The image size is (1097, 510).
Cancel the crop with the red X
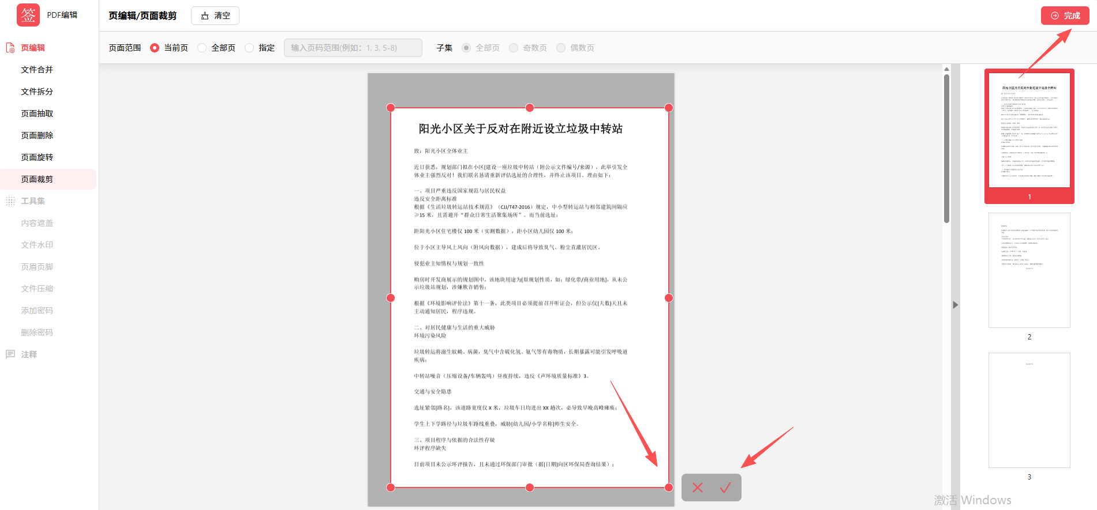[x=698, y=488]
